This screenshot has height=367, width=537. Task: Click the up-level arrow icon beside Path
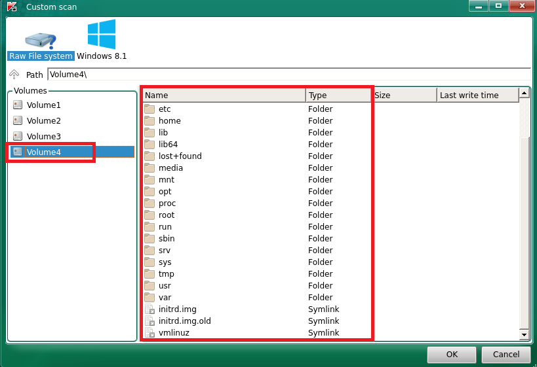[14, 74]
